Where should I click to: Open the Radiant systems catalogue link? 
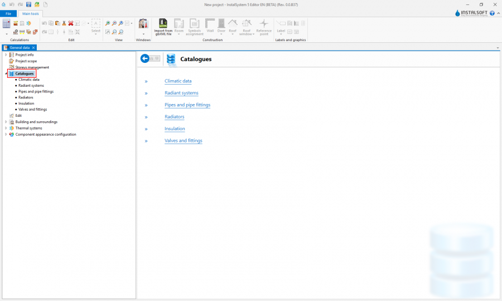[x=181, y=93]
